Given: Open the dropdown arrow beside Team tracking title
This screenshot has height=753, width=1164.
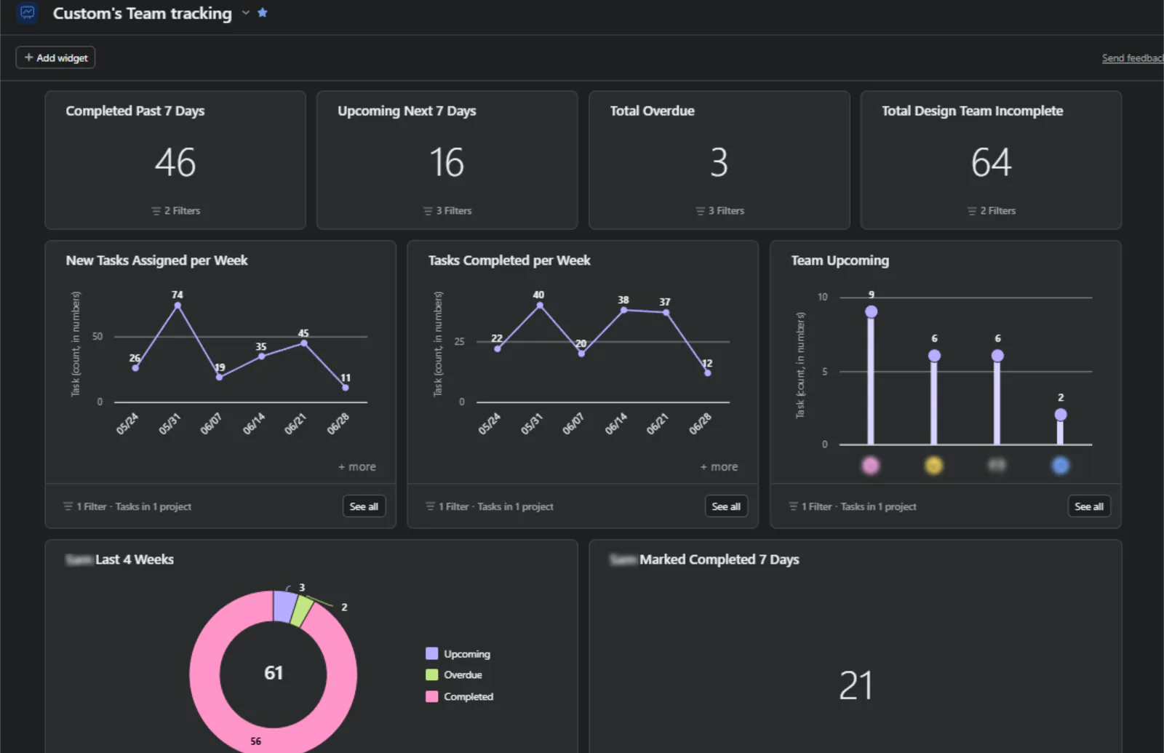Looking at the screenshot, I should tap(246, 13).
